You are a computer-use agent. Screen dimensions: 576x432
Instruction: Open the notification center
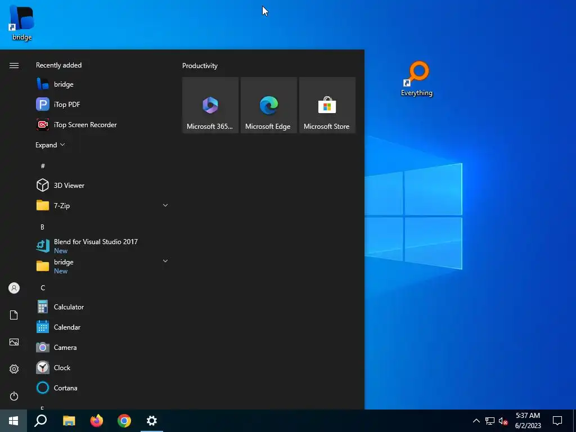[x=557, y=421]
